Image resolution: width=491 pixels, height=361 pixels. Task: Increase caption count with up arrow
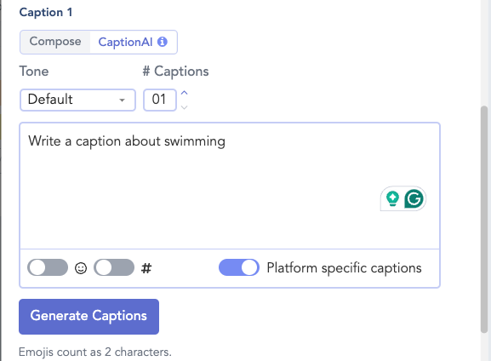click(185, 93)
